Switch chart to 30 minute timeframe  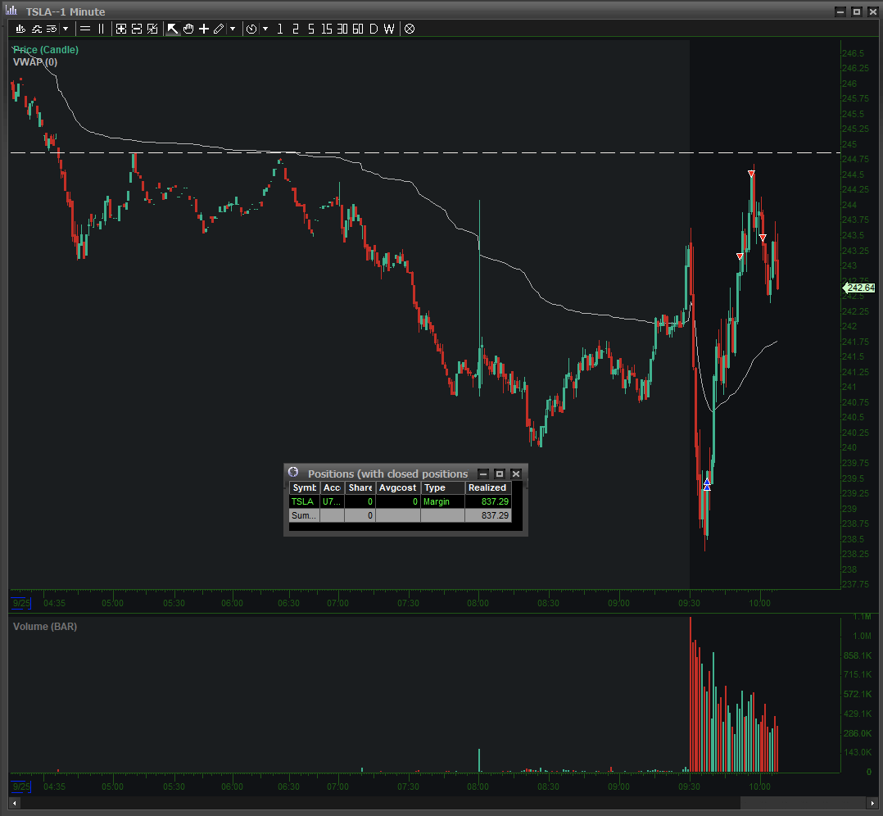coord(342,29)
